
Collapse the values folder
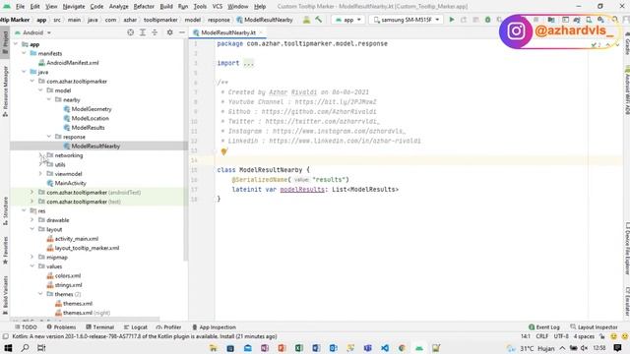(x=32, y=266)
